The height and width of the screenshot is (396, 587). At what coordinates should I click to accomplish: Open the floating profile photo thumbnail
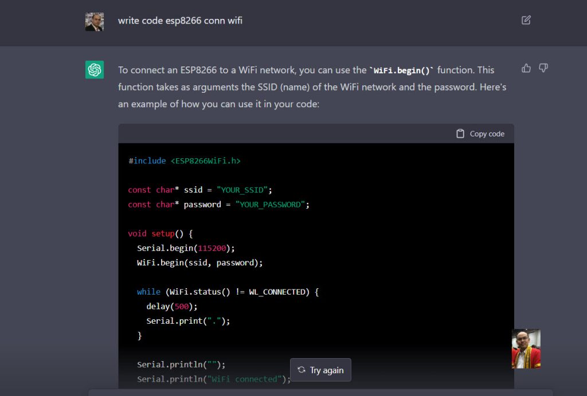tap(526, 348)
